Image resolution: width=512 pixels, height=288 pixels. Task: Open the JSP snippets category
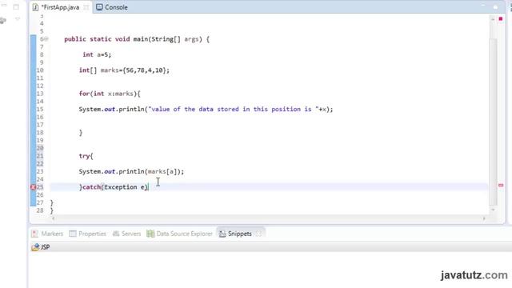click(x=45, y=247)
